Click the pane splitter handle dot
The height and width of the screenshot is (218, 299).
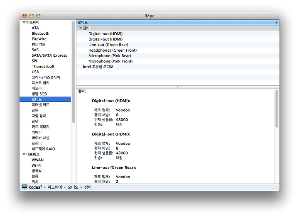[x=178, y=87]
